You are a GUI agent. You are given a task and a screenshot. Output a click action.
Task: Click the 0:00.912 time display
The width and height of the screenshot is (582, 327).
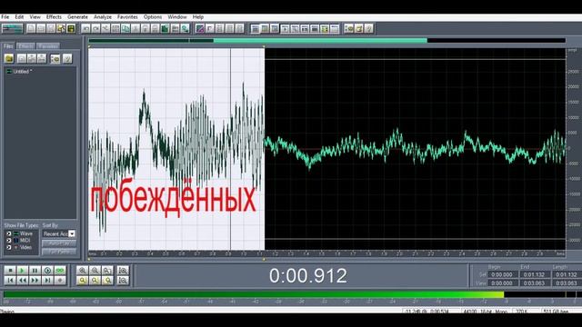pyautogui.click(x=308, y=275)
